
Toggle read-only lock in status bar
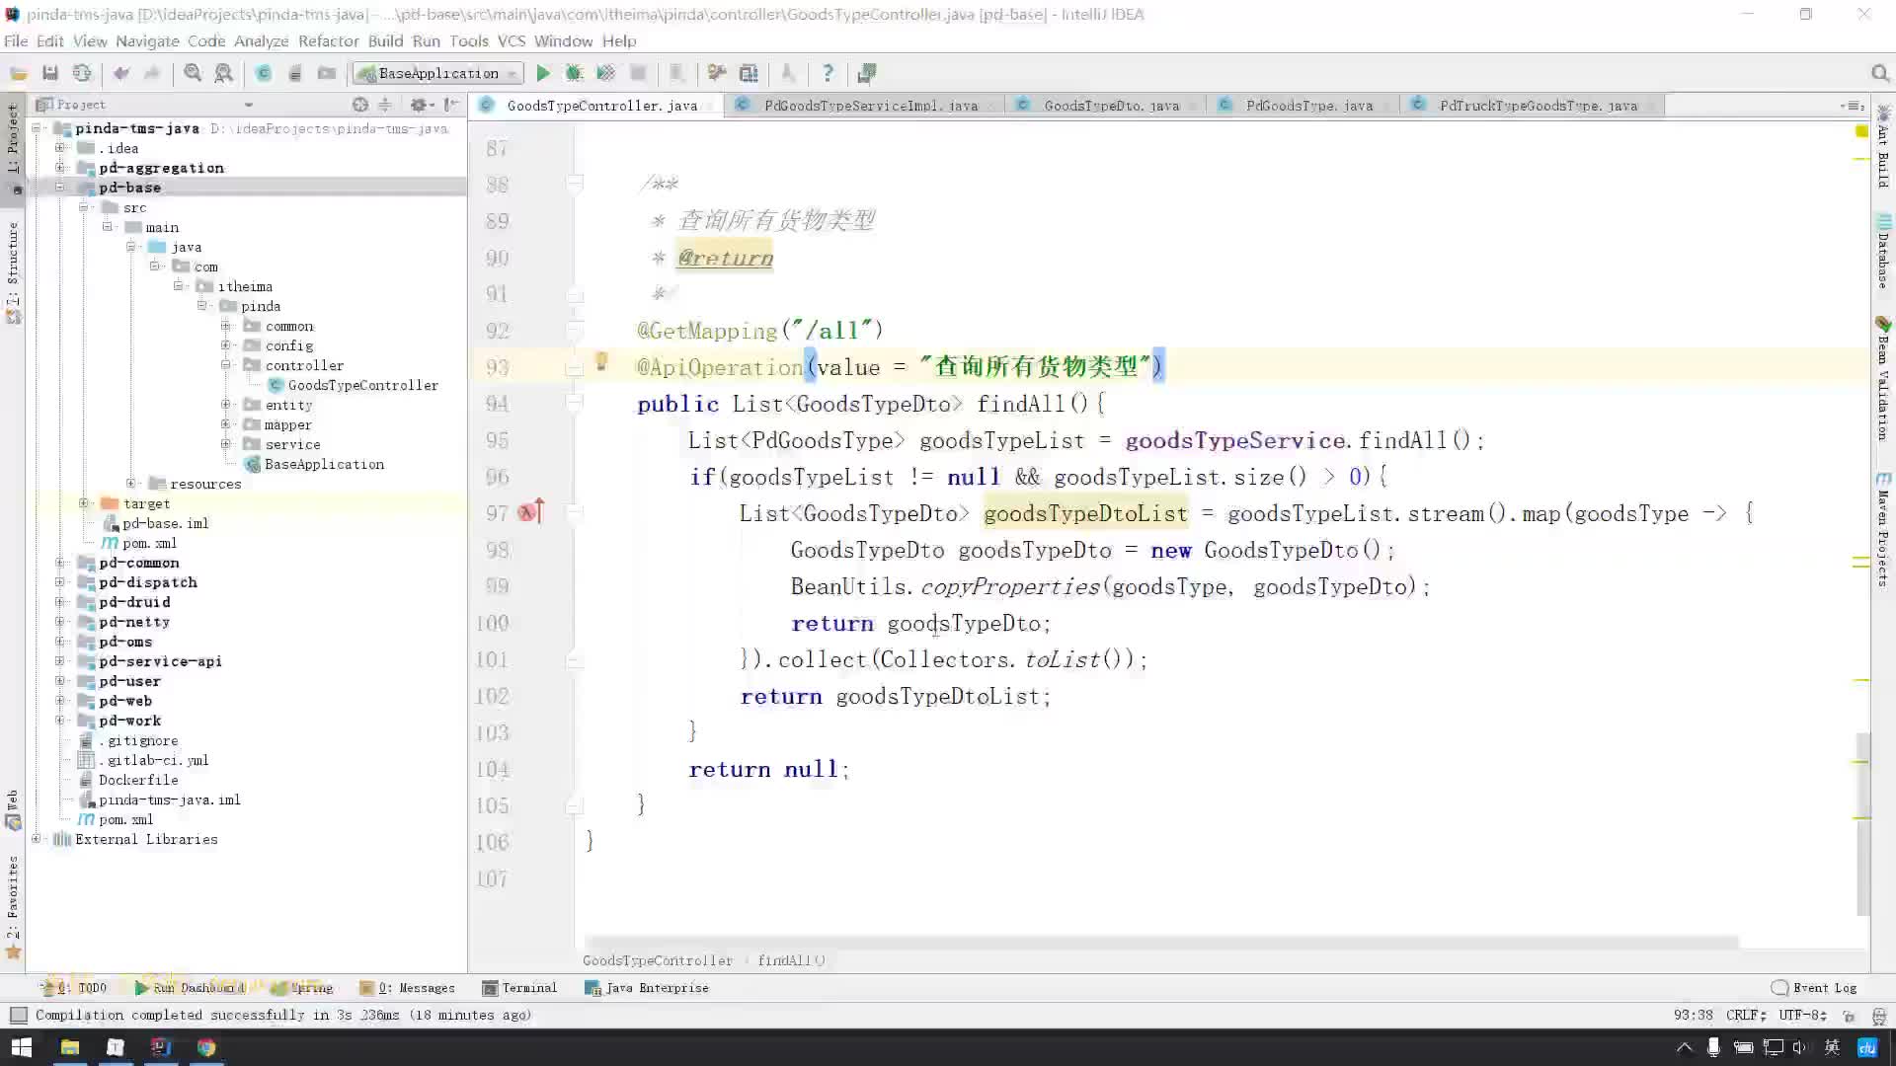click(1849, 1015)
